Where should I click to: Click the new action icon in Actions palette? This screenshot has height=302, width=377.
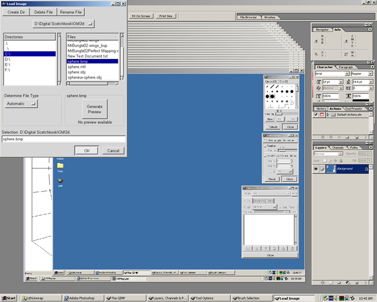click(x=356, y=137)
